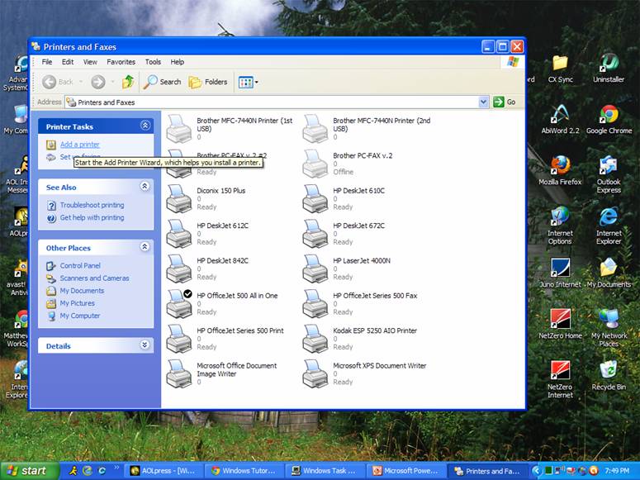Click the Forward navigation arrow
The width and height of the screenshot is (640, 480).
(98, 82)
